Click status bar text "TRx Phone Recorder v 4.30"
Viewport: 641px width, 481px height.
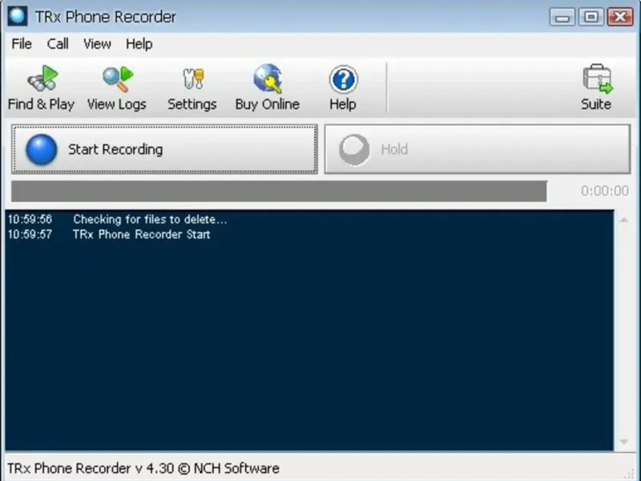91,468
